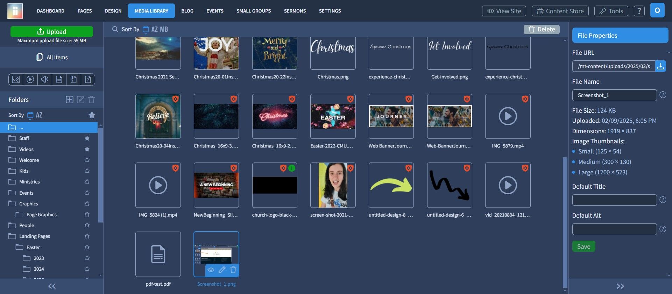Favorite the People folder
Image resolution: width=672 pixels, height=294 pixels.
click(87, 225)
